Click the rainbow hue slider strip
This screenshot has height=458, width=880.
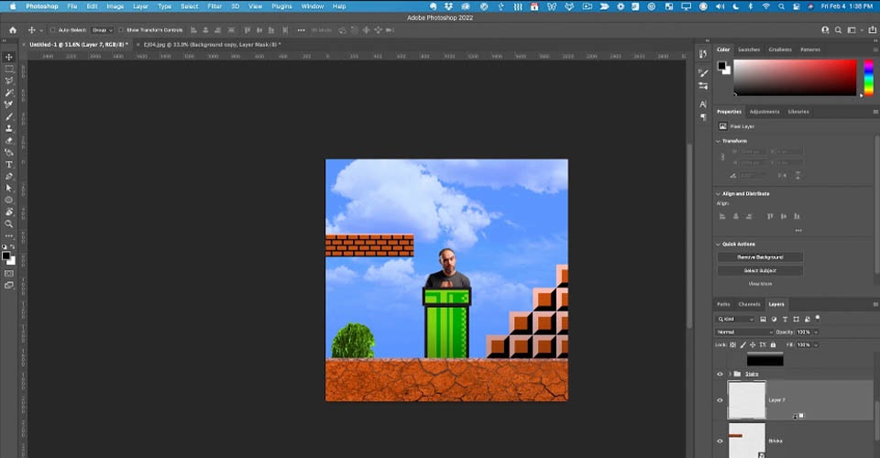tap(868, 77)
